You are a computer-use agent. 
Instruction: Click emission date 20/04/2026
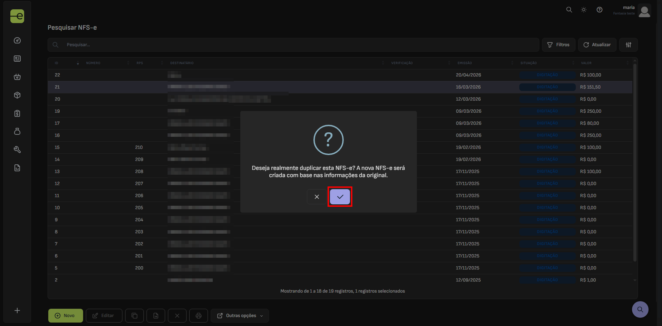point(469,75)
